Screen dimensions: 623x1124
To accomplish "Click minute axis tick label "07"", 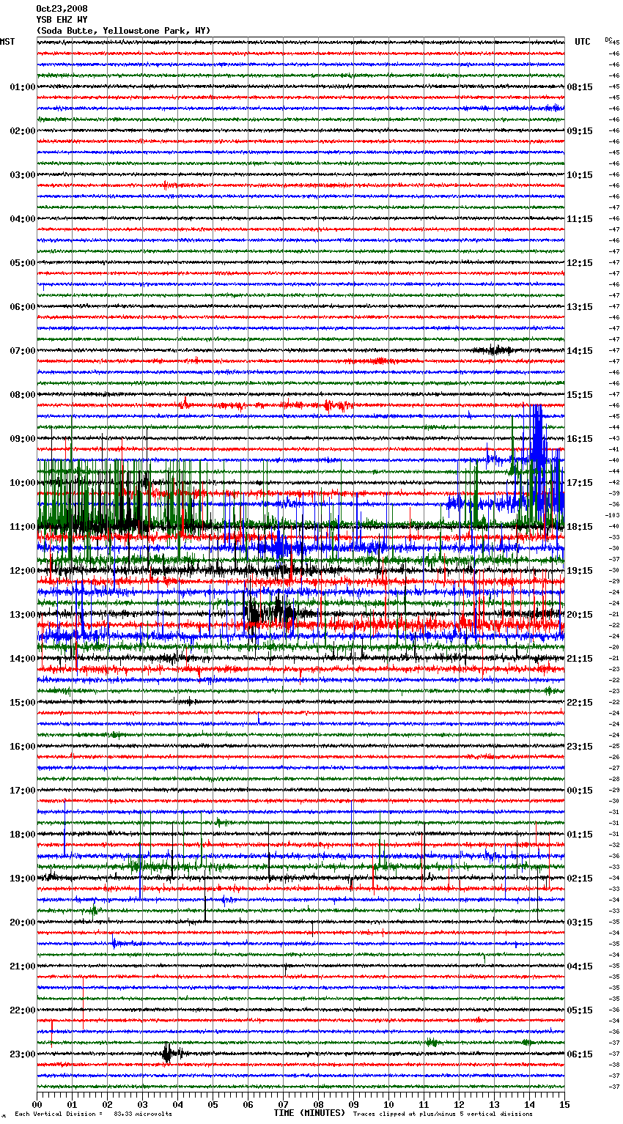I will click(x=283, y=1104).
